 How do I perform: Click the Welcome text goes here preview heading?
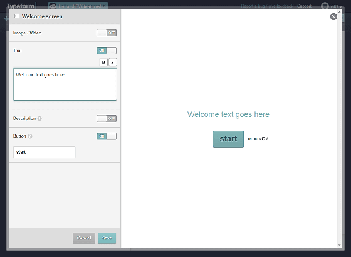click(x=228, y=114)
